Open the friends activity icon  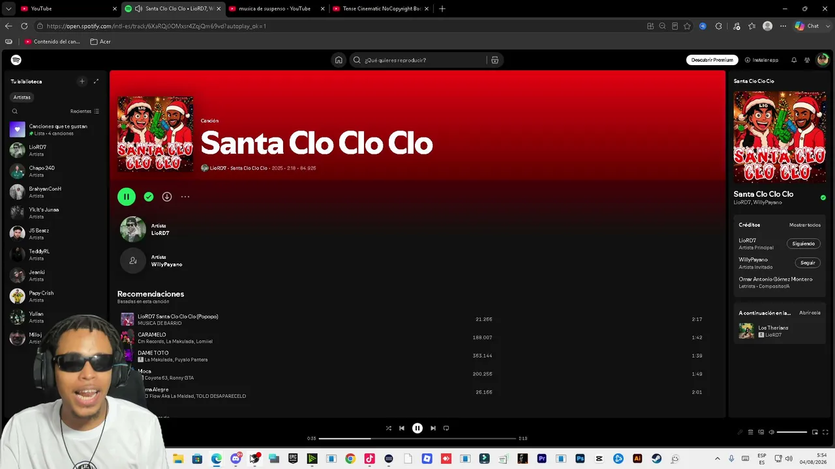[807, 60]
